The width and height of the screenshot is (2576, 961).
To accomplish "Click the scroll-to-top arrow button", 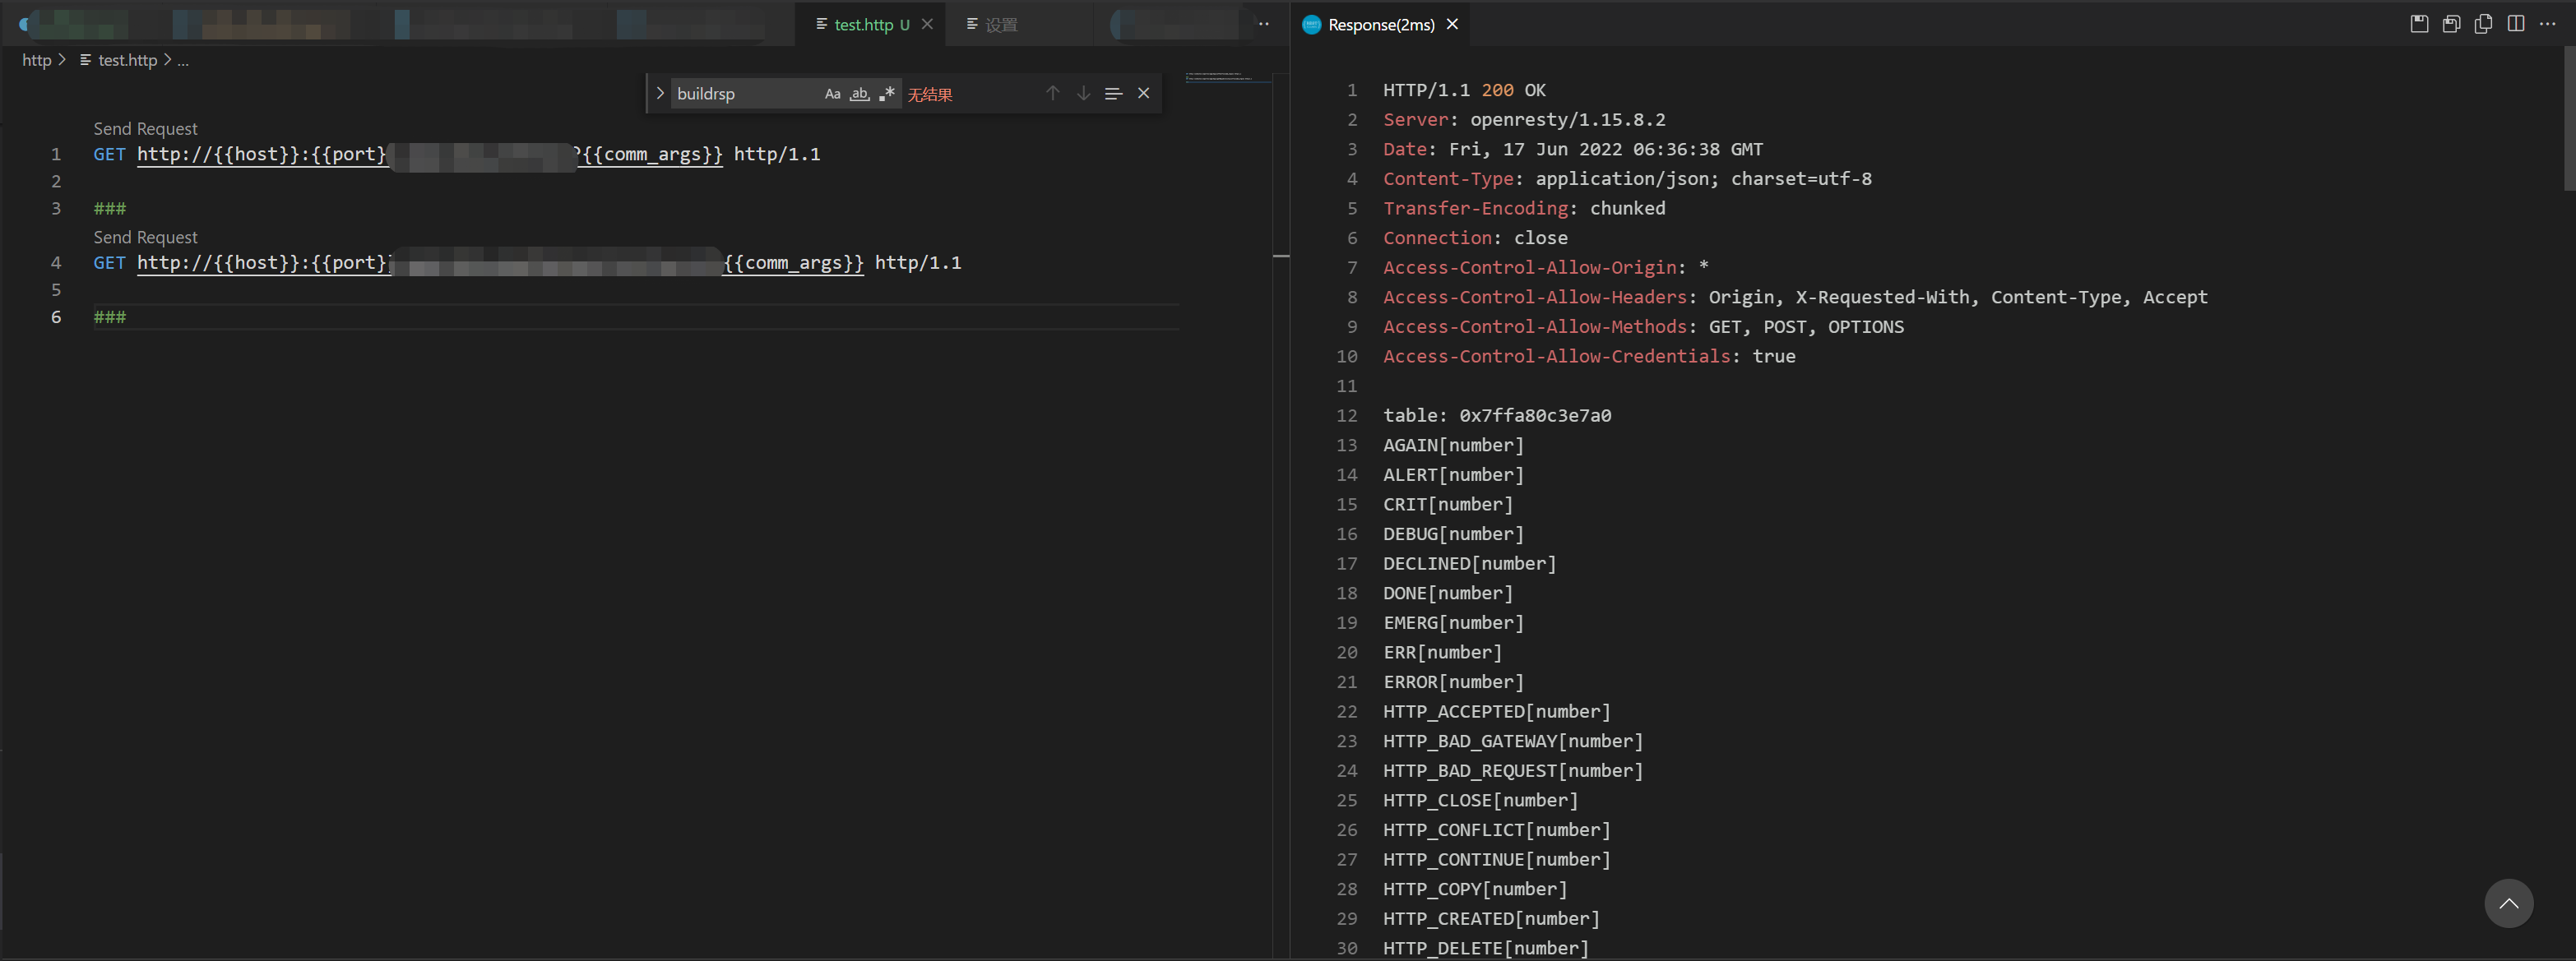I will [x=2509, y=903].
